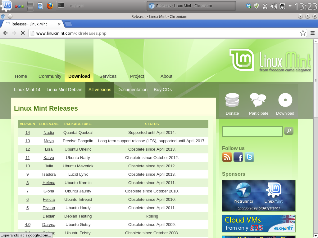318x238 pixels.
Task: Select the Chromium Releases taskbar entry
Action: coord(191,6)
